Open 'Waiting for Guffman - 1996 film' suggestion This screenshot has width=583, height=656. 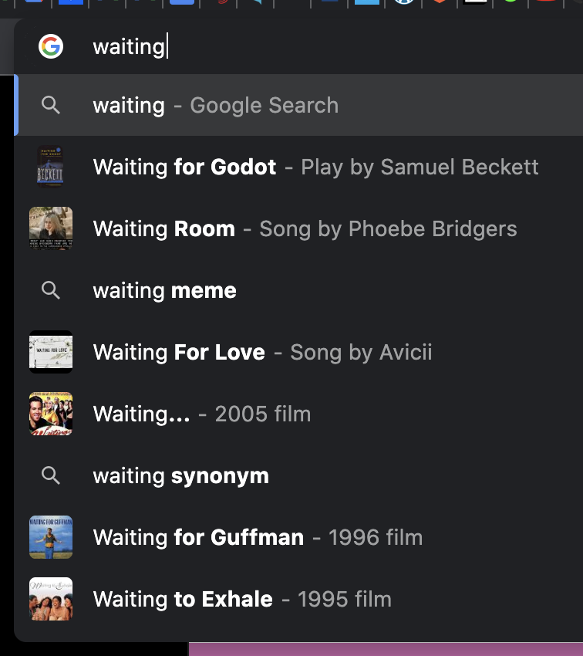click(x=258, y=538)
